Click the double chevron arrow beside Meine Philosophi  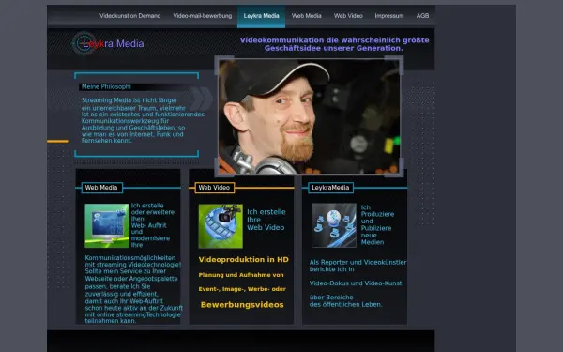[201, 99]
